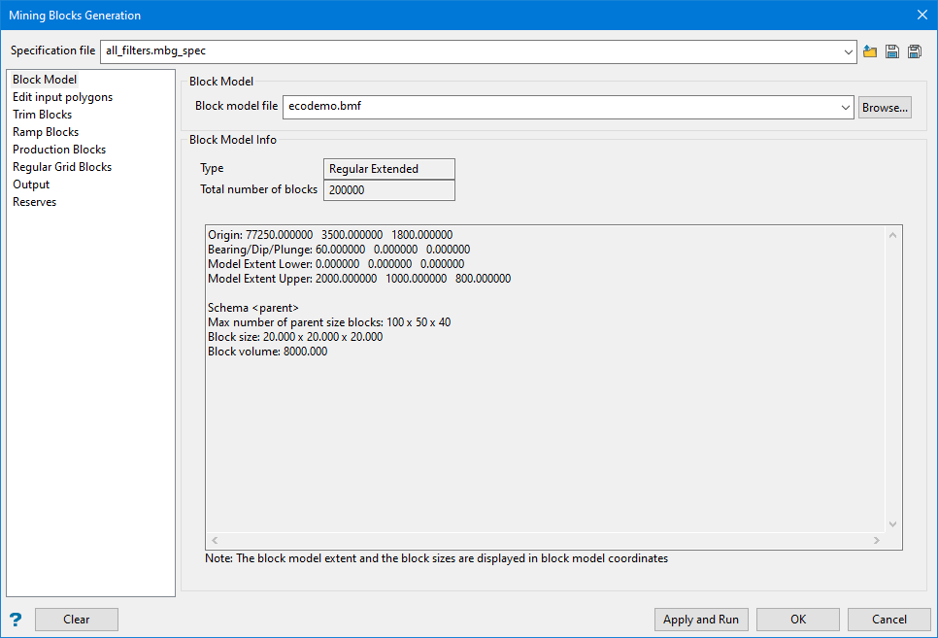Go to the Trim Blocks page
Image resolution: width=938 pixels, height=638 pixels.
pos(42,115)
